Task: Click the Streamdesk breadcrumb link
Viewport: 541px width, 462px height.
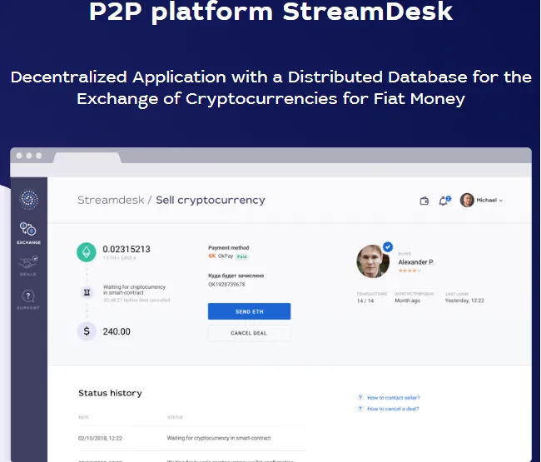Action: (111, 200)
